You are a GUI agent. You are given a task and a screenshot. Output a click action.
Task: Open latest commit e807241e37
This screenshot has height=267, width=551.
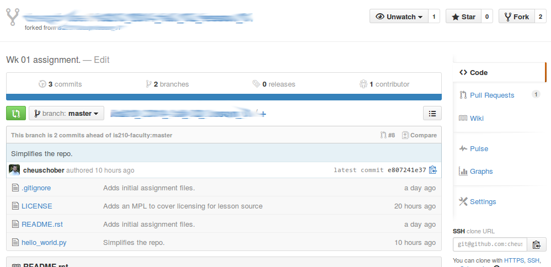[x=406, y=170]
